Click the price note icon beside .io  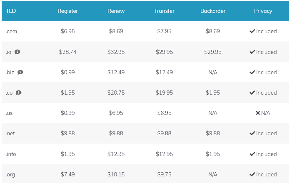(17, 52)
